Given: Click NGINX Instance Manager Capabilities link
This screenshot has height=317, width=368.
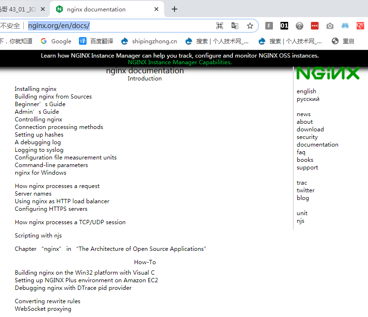Looking at the screenshot, I should 180,62.
